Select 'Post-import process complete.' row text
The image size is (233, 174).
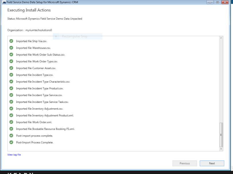[x=34, y=136]
